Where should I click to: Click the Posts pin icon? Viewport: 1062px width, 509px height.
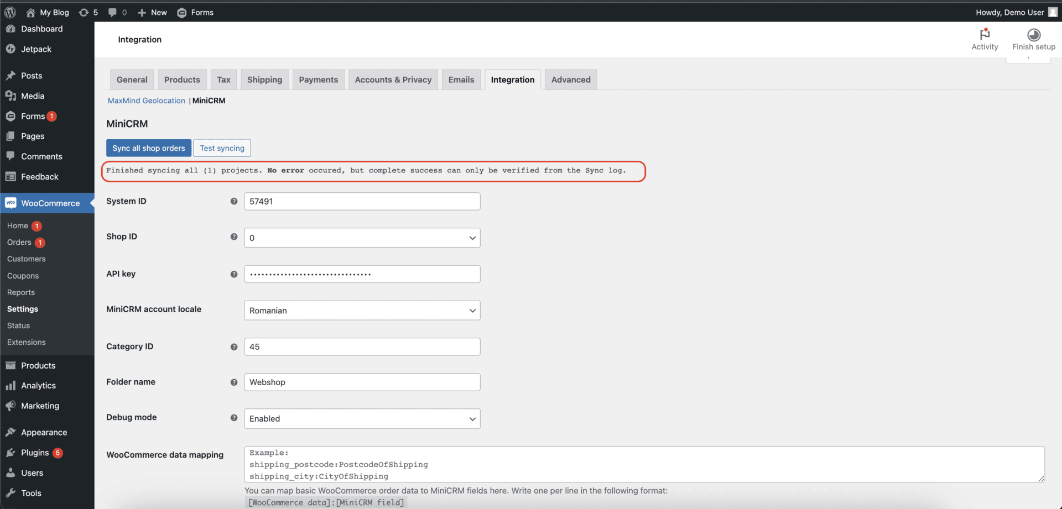(x=11, y=75)
